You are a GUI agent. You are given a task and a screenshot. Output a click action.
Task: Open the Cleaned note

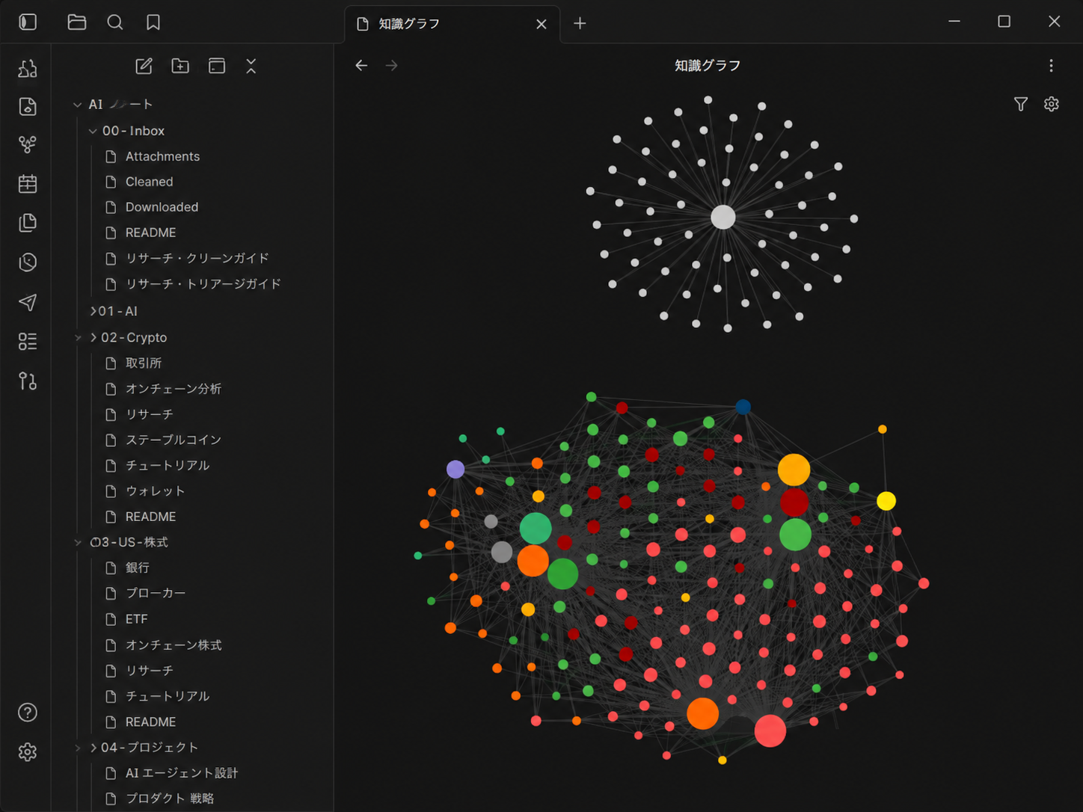click(x=139, y=182)
